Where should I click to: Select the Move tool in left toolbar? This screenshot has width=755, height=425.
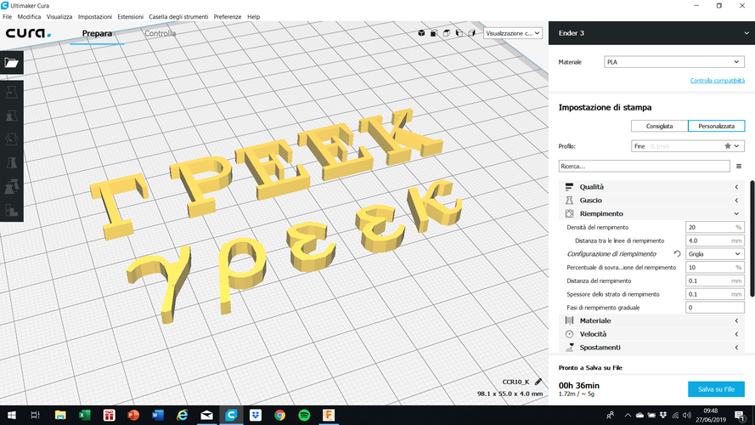[x=12, y=92]
